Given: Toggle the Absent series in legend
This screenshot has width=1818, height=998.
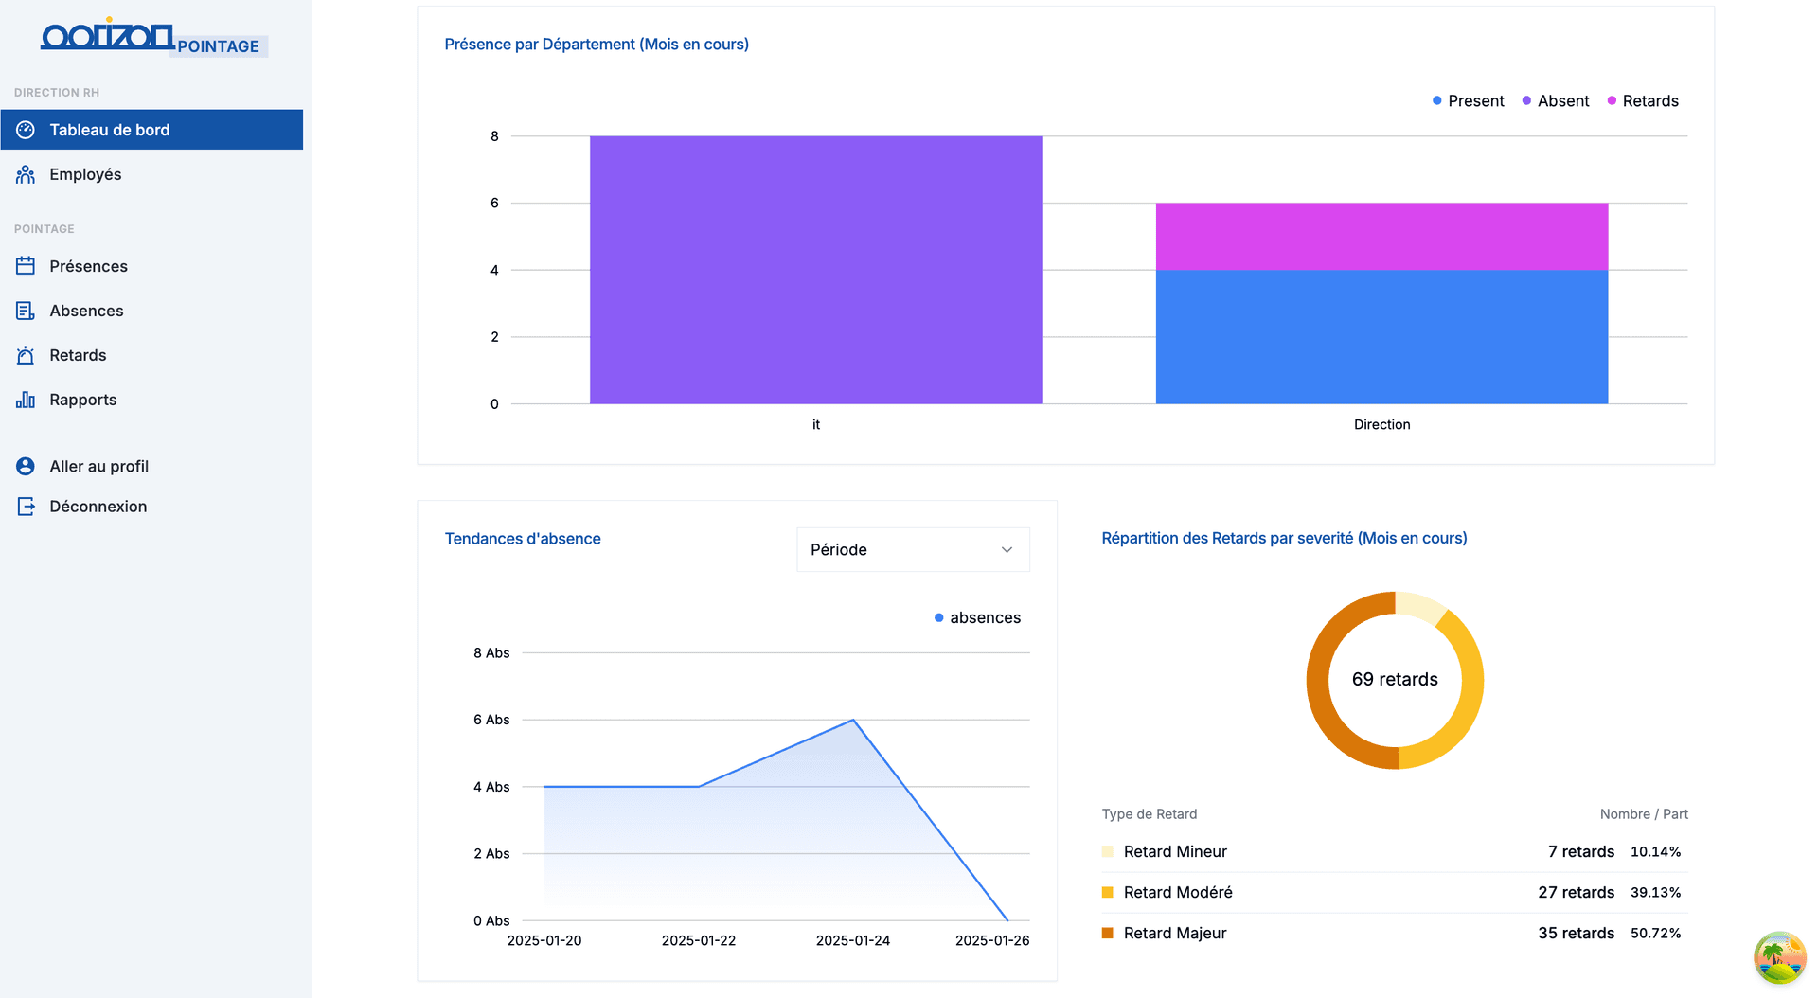Looking at the screenshot, I should point(1556,101).
